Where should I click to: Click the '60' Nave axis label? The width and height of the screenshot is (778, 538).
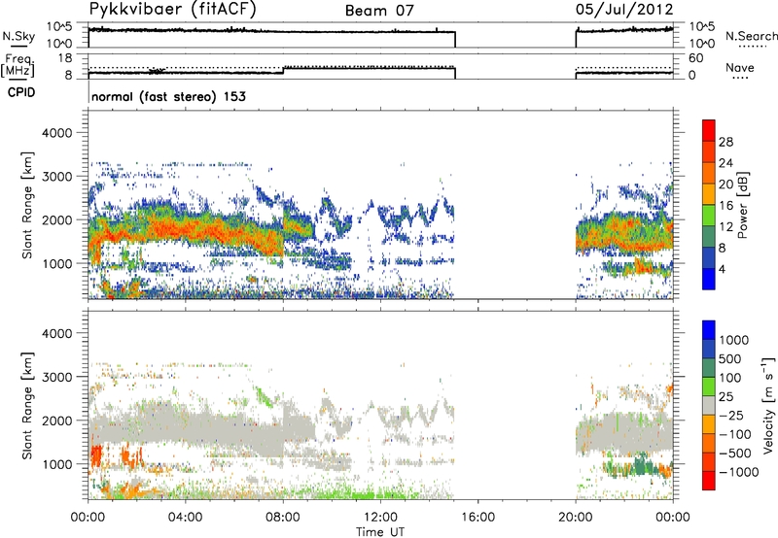coord(696,58)
